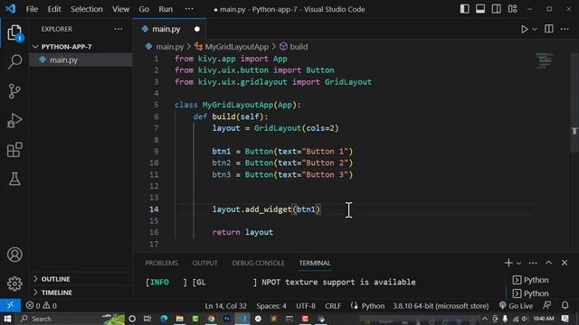Click main.py in the breadcrumb

click(x=169, y=47)
